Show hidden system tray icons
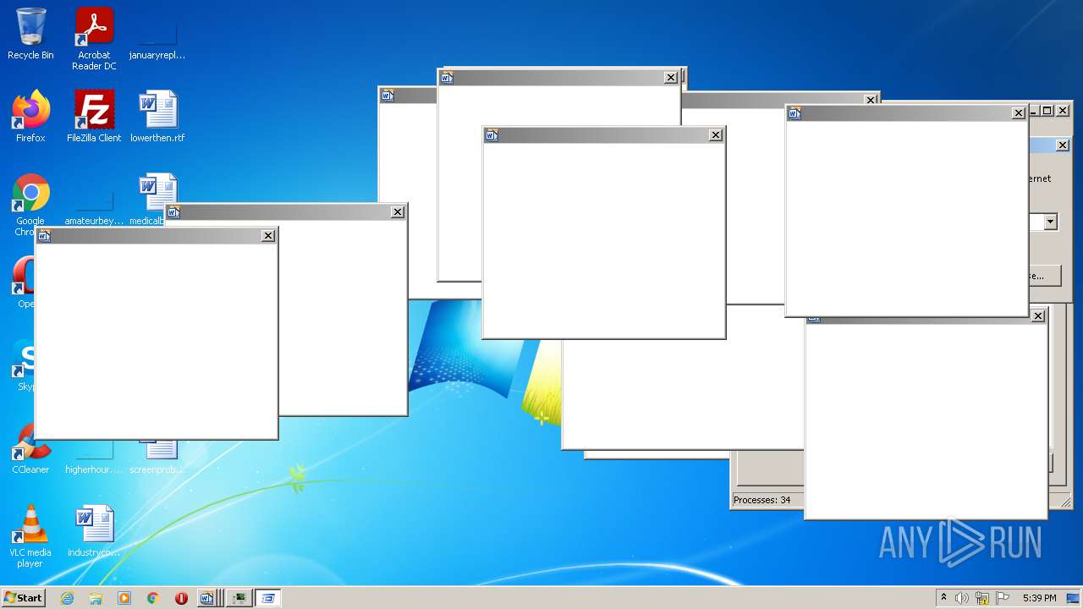This screenshot has width=1083, height=609. tap(943, 597)
